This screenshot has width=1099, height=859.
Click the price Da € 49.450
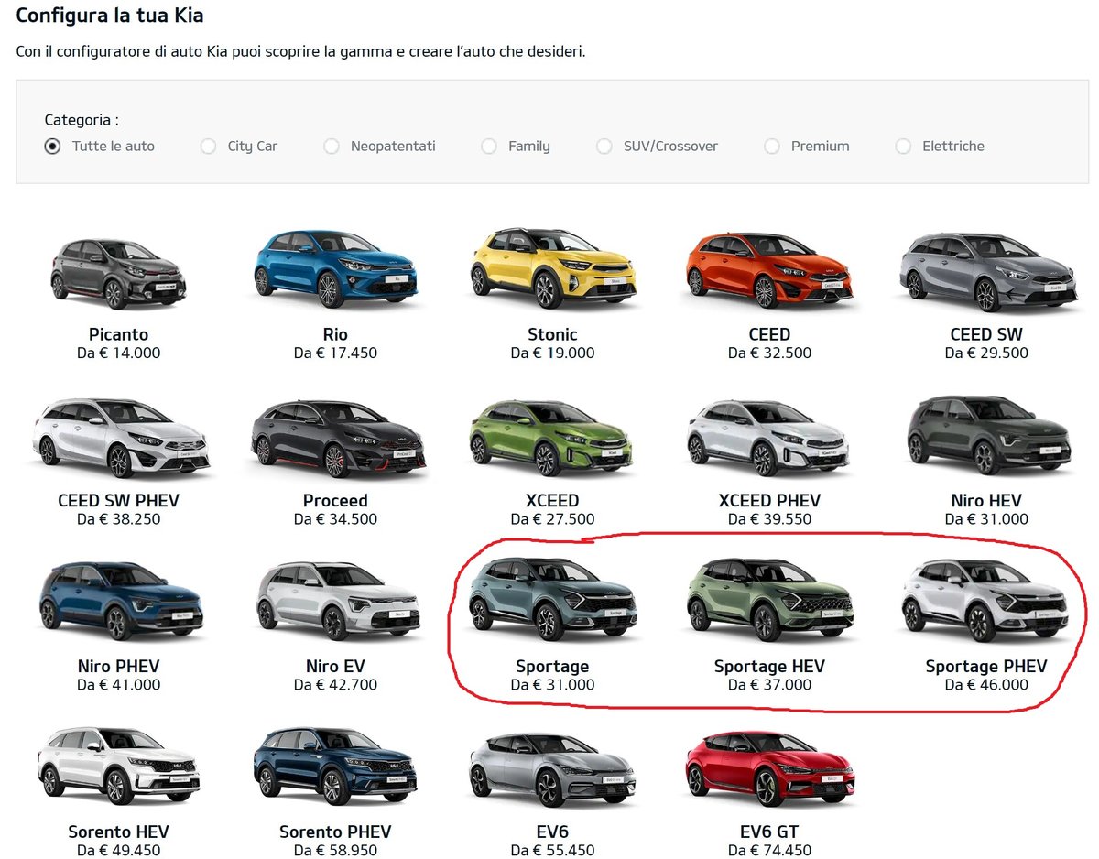pos(118,851)
